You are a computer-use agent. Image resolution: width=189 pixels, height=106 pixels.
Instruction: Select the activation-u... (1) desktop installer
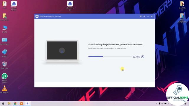(x=70, y=6)
